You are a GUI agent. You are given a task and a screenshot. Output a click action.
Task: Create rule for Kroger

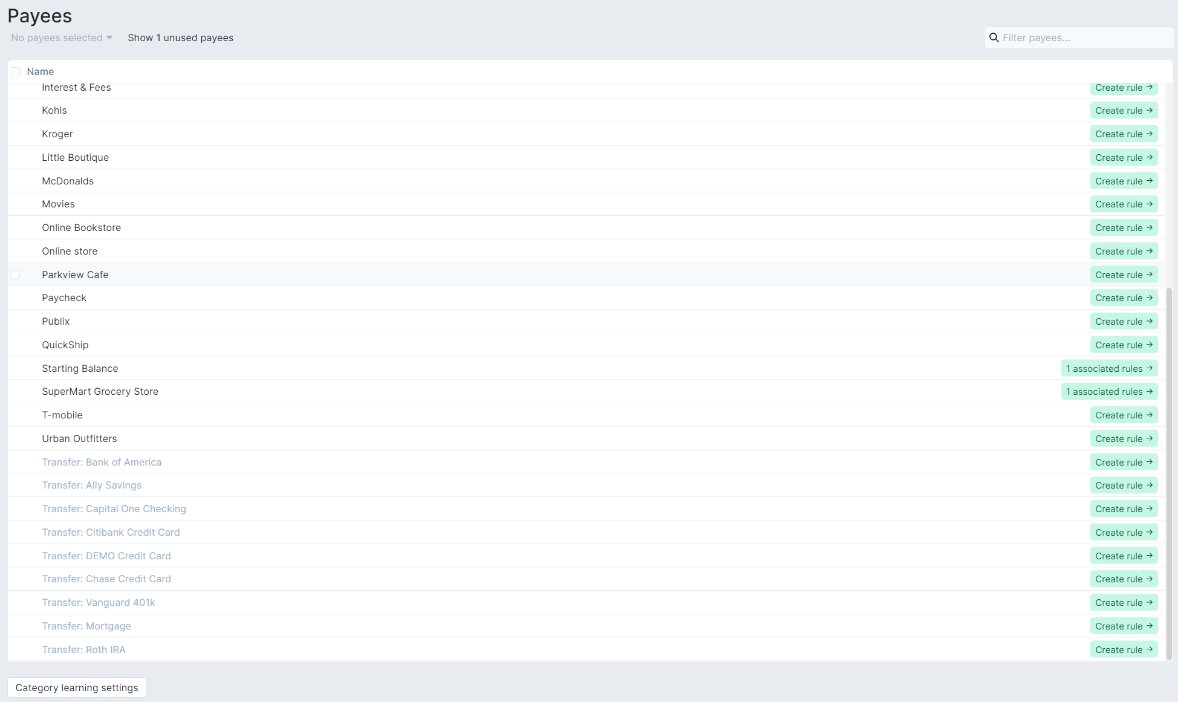pos(1123,134)
